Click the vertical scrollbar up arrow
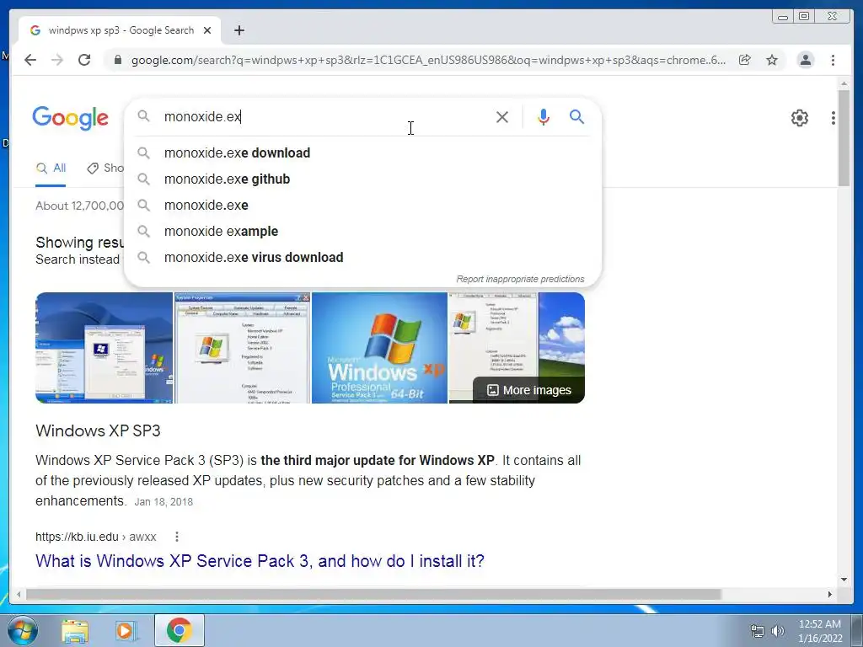Image resolution: width=863 pixels, height=647 pixels. coord(844,83)
